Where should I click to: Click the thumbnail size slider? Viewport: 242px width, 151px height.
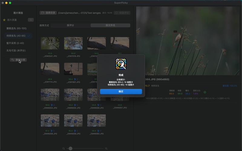70,148
